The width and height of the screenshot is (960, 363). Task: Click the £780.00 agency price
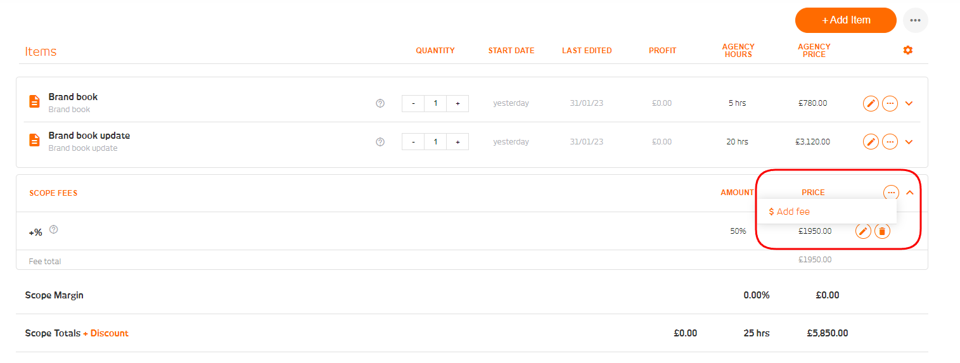(813, 103)
